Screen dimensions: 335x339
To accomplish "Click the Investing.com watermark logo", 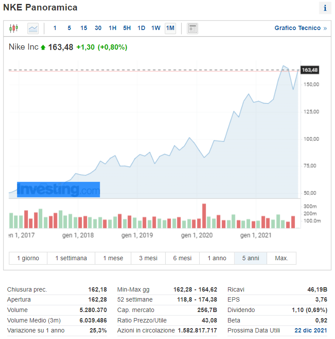I will tap(58, 190).
